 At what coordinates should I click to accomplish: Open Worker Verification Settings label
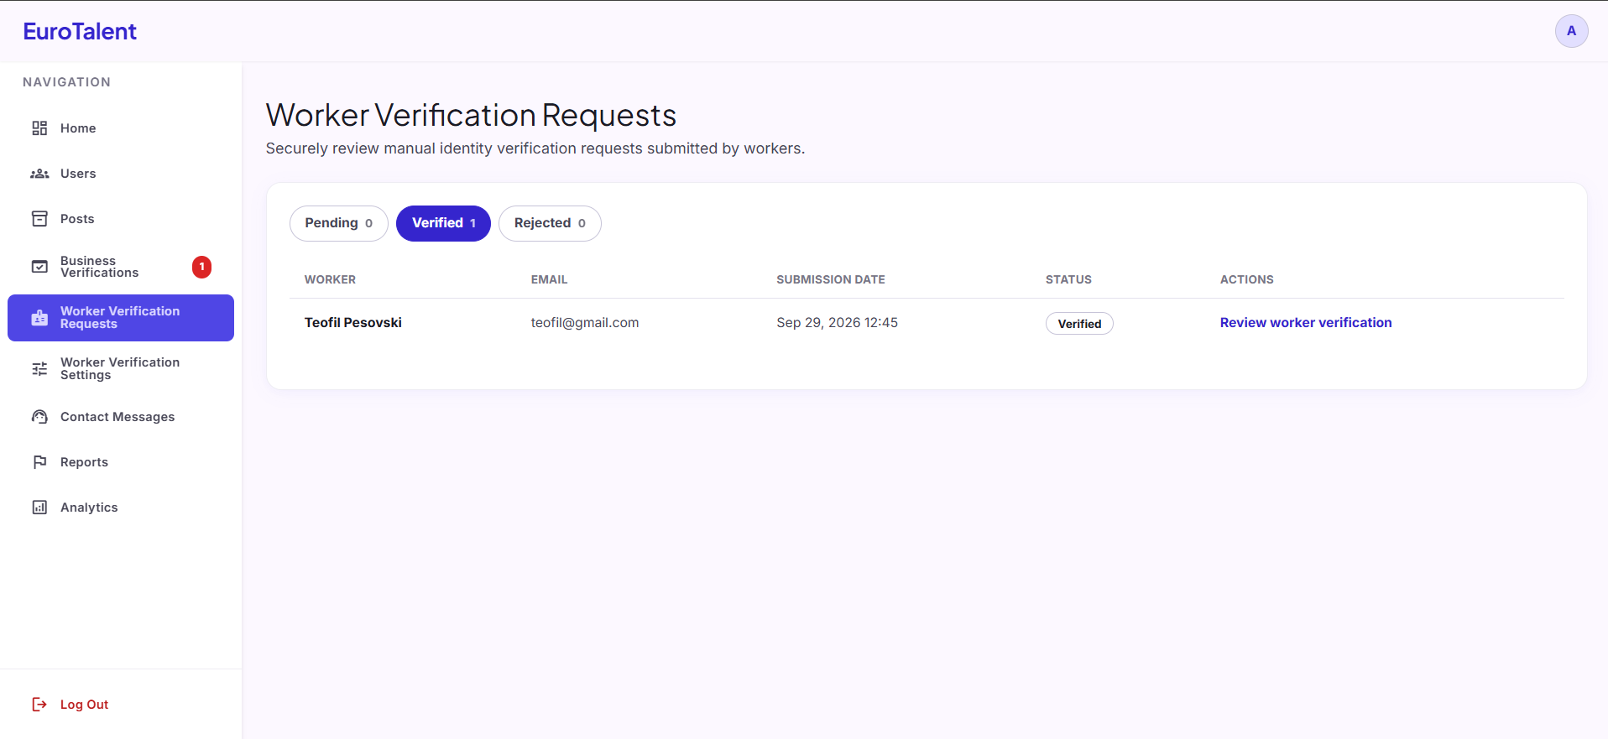click(120, 369)
